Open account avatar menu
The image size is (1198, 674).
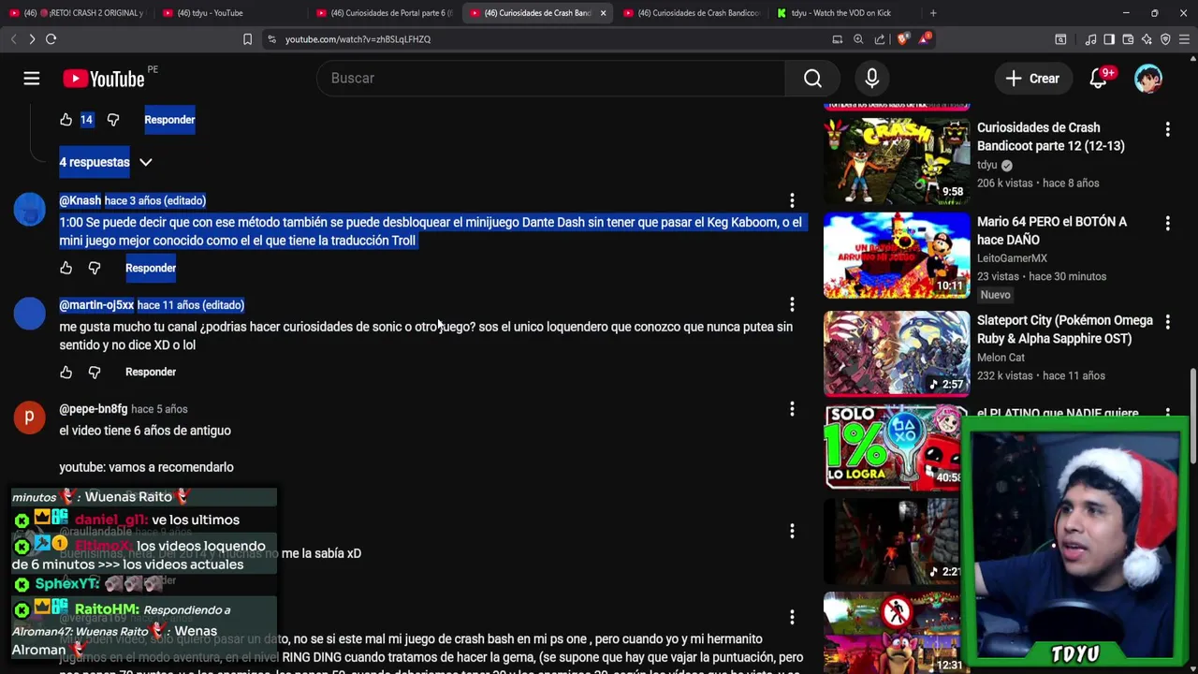tap(1148, 79)
